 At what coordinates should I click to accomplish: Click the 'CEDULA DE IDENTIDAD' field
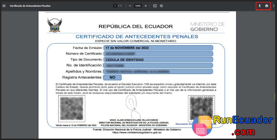[158, 60]
